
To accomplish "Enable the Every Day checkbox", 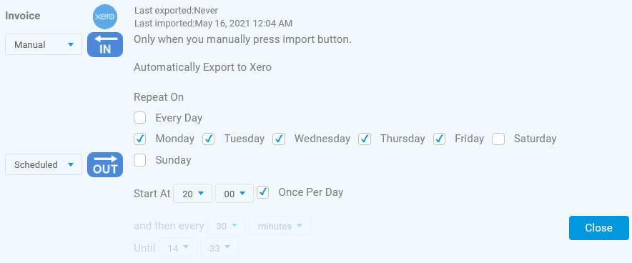I will pos(140,118).
